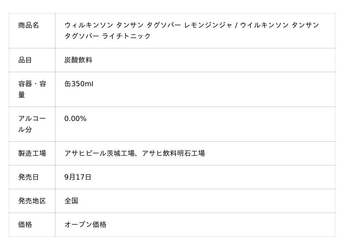Select the 缶350ml value
352x250 pixels.
(79, 84)
